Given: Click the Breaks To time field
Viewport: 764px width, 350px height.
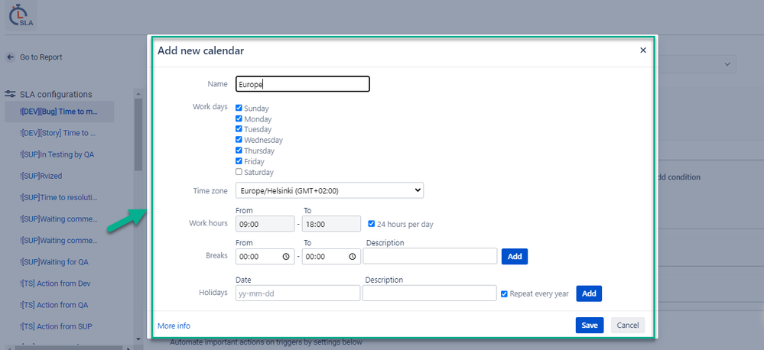Looking at the screenshot, I should click(331, 257).
